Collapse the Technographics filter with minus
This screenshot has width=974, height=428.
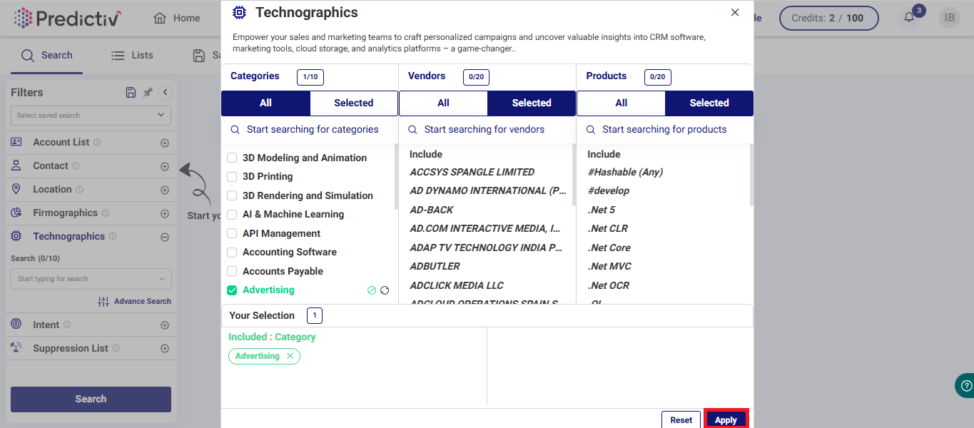pos(165,237)
